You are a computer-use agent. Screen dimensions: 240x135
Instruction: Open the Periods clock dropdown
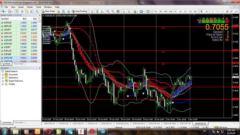(142, 12)
